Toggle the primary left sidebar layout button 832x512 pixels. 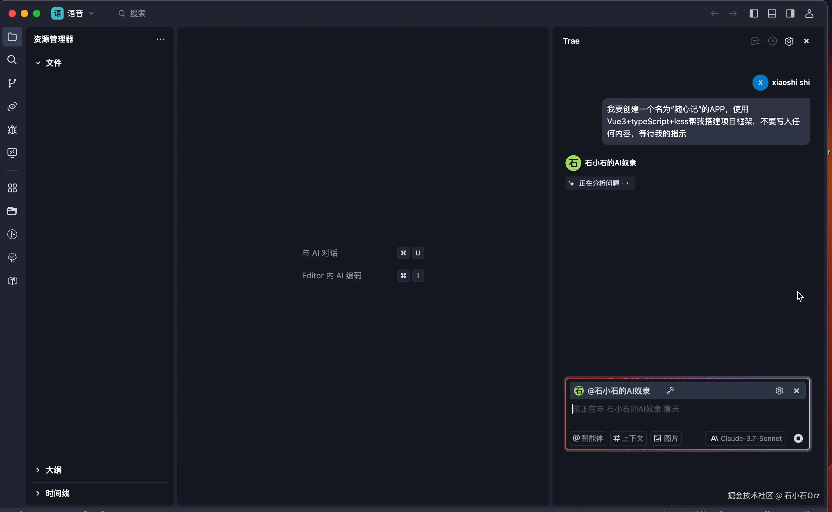coord(753,13)
